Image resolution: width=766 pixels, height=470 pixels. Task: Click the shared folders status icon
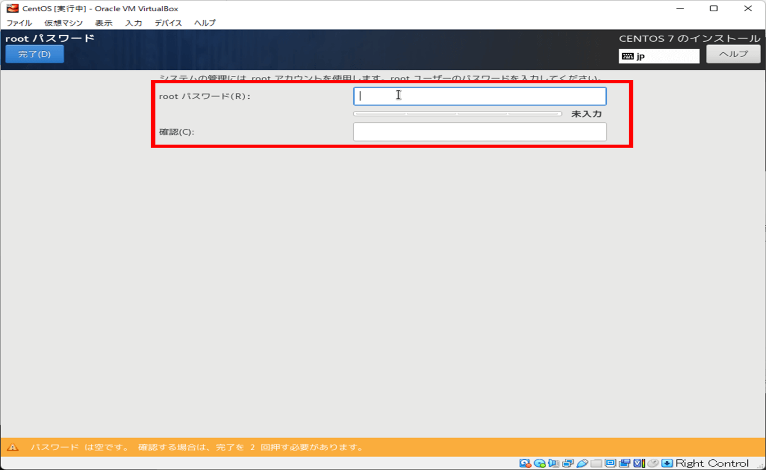(596, 463)
